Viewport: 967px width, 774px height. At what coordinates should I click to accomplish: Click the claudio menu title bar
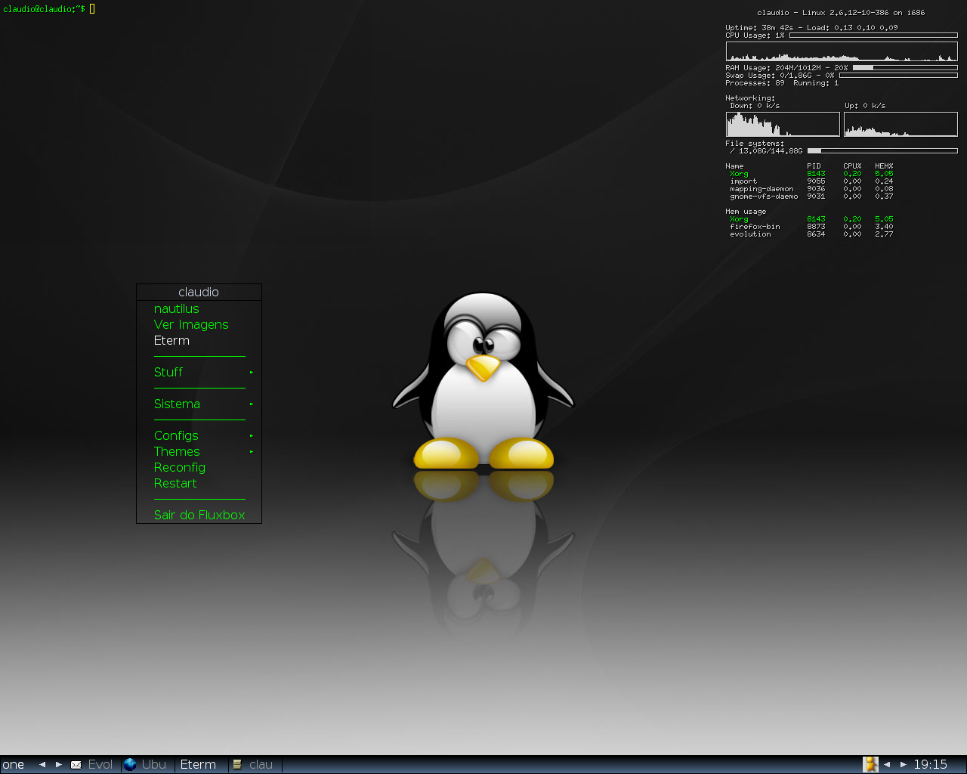tap(199, 292)
